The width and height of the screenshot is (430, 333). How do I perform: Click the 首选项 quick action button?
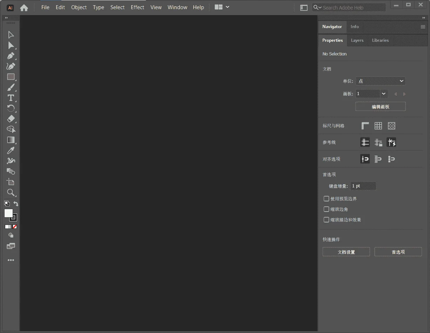click(x=398, y=252)
